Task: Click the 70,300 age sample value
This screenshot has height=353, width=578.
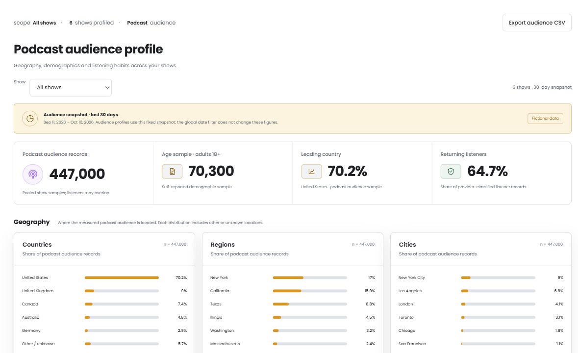Action: tap(211, 171)
